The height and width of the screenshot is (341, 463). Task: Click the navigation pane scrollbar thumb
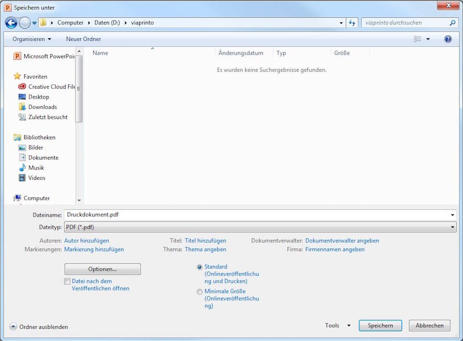tap(79, 89)
